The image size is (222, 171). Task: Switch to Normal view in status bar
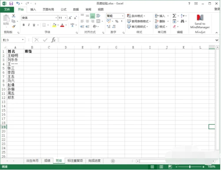(x=152, y=167)
